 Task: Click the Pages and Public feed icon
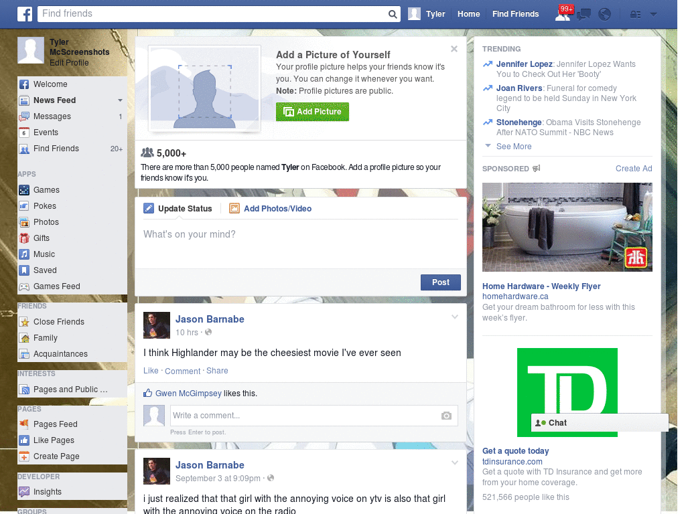pyautogui.click(x=24, y=390)
